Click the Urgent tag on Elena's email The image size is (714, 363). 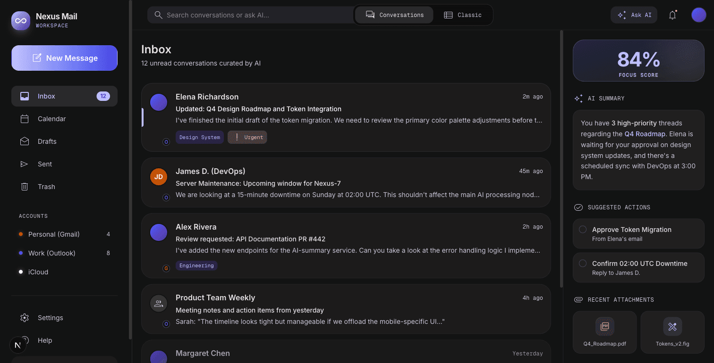coord(247,137)
